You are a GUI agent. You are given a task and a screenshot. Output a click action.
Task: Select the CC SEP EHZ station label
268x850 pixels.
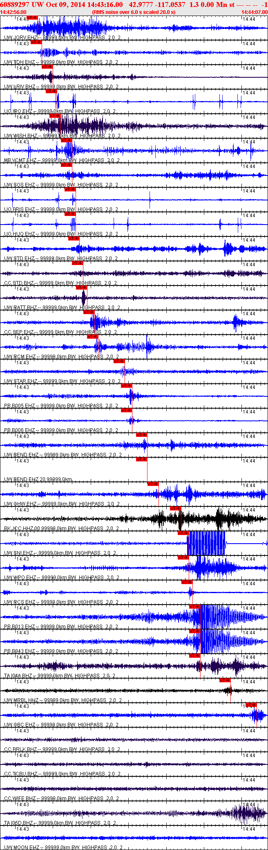click(60, 332)
